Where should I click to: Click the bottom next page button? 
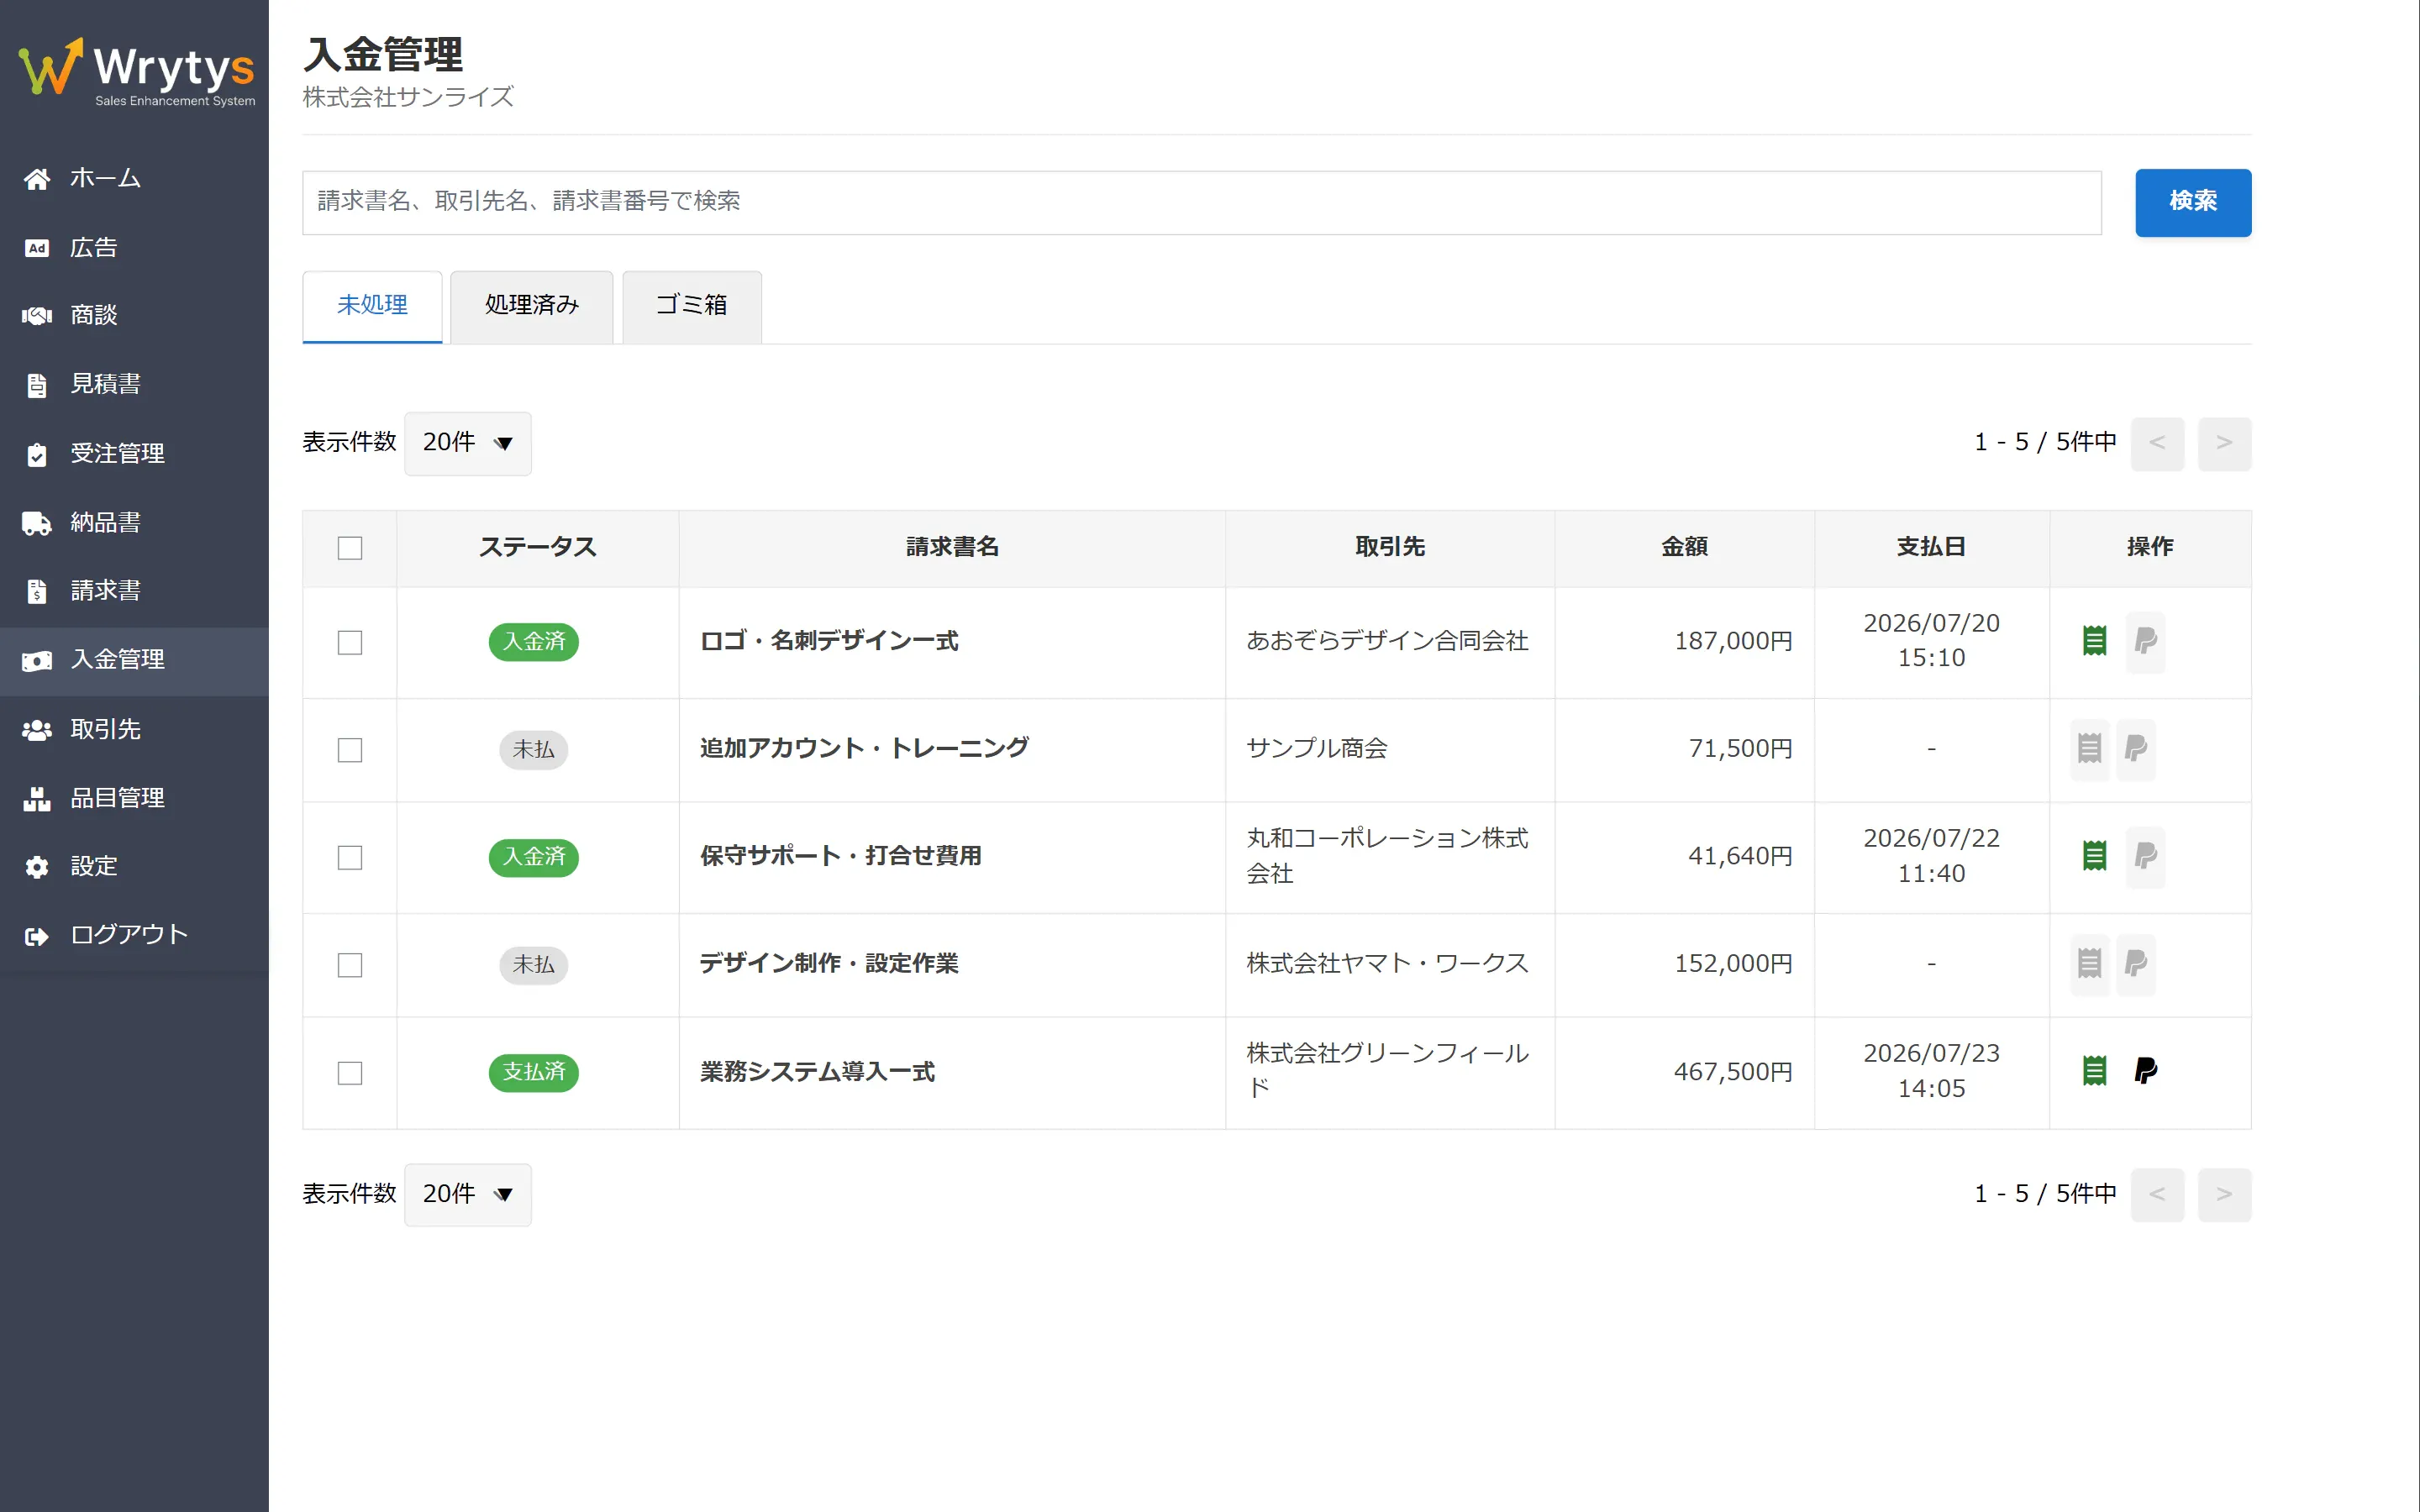[2224, 1194]
